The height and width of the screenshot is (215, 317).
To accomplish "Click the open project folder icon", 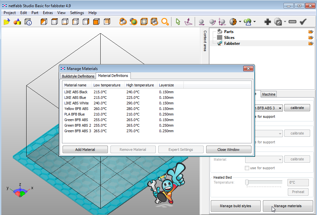I will tap(7, 22).
